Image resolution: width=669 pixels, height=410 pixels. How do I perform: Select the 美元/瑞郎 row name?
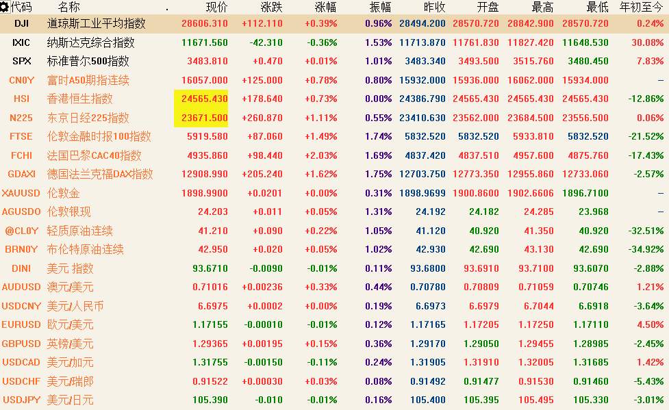pyautogui.click(x=70, y=381)
